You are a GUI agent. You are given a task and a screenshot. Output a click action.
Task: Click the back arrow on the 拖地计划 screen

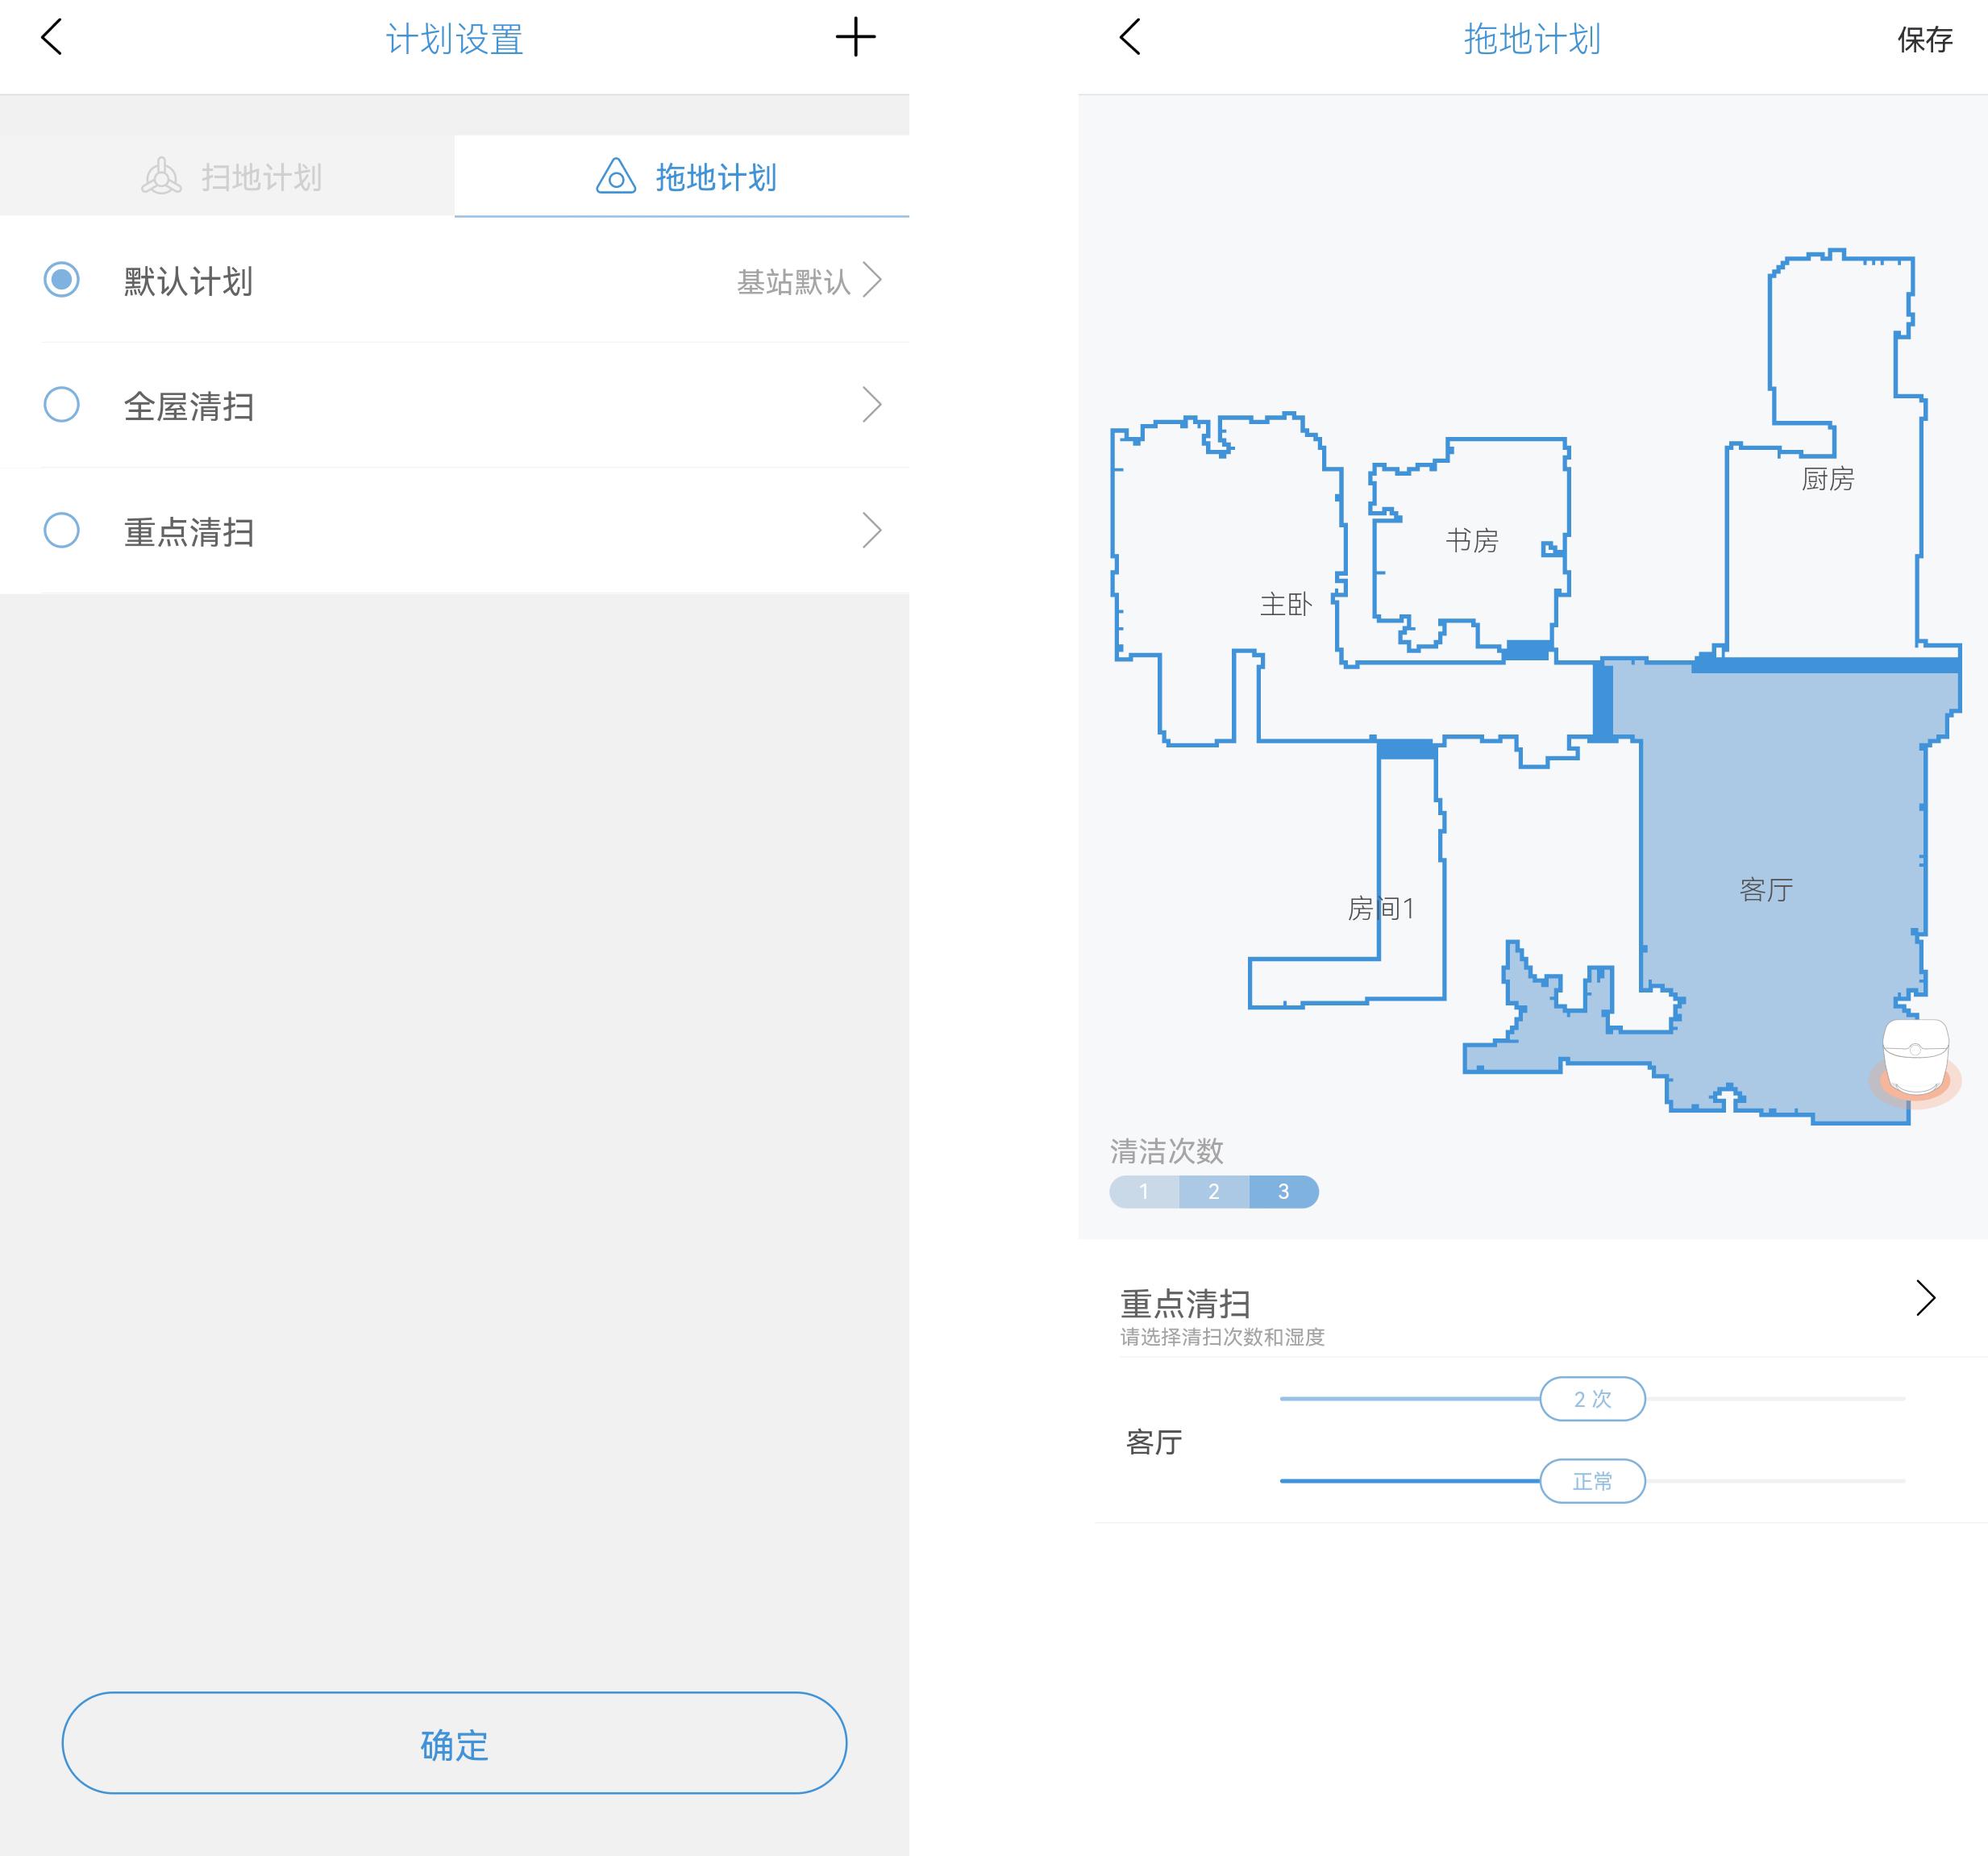click(1128, 39)
